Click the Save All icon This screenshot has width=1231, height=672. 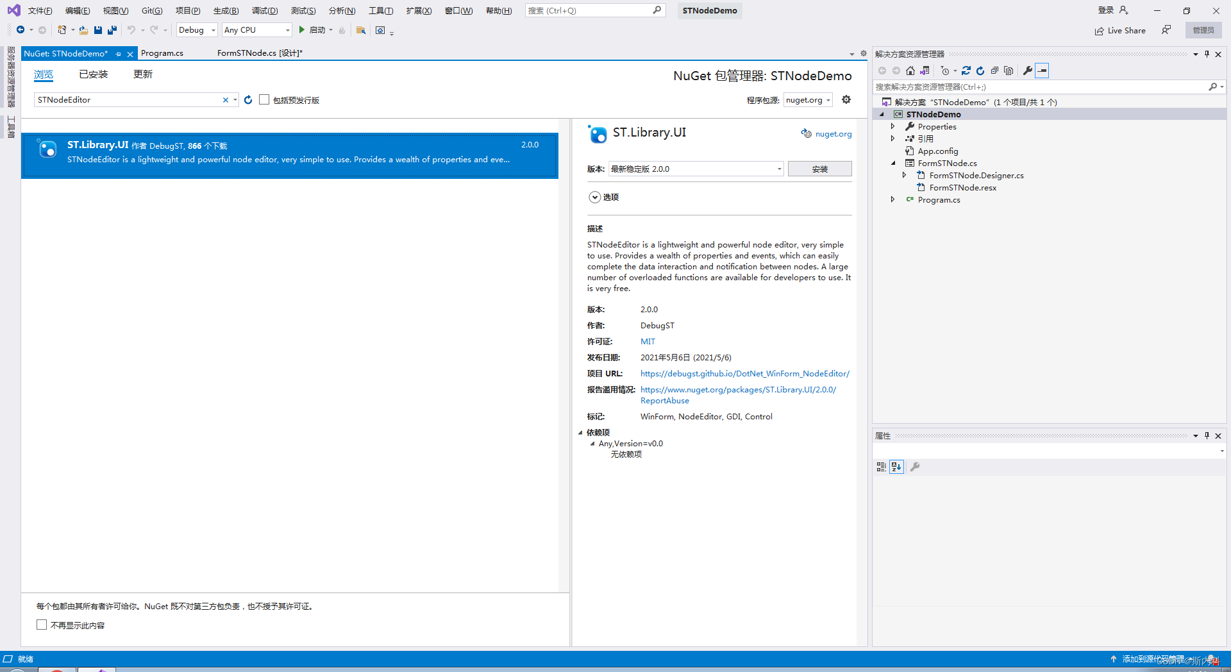tap(112, 30)
